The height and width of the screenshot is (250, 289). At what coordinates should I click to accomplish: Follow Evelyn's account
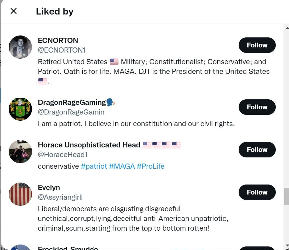[257, 192]
